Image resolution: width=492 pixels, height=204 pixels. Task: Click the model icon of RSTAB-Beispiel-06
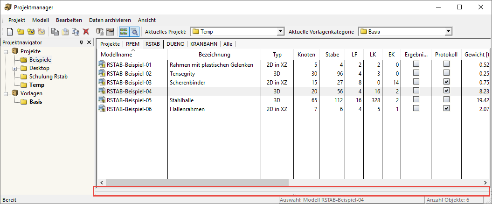(x=102, y=109)
